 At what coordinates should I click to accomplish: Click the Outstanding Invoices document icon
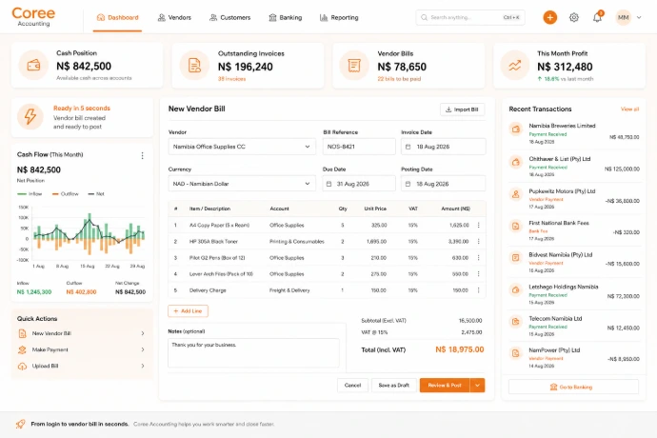pos(194,66)
